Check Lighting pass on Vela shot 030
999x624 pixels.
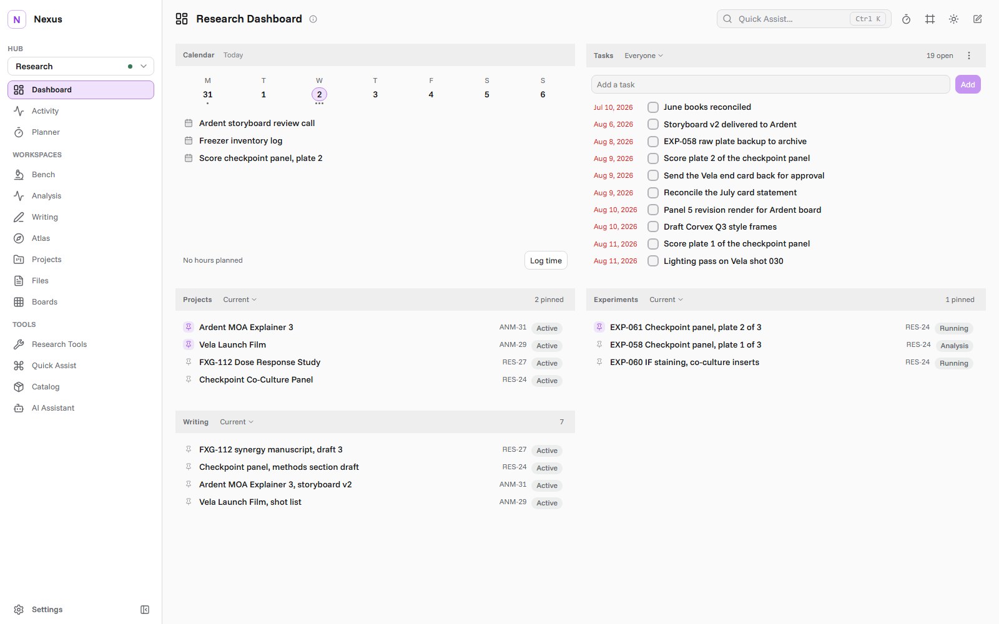(x=653, y=261)
